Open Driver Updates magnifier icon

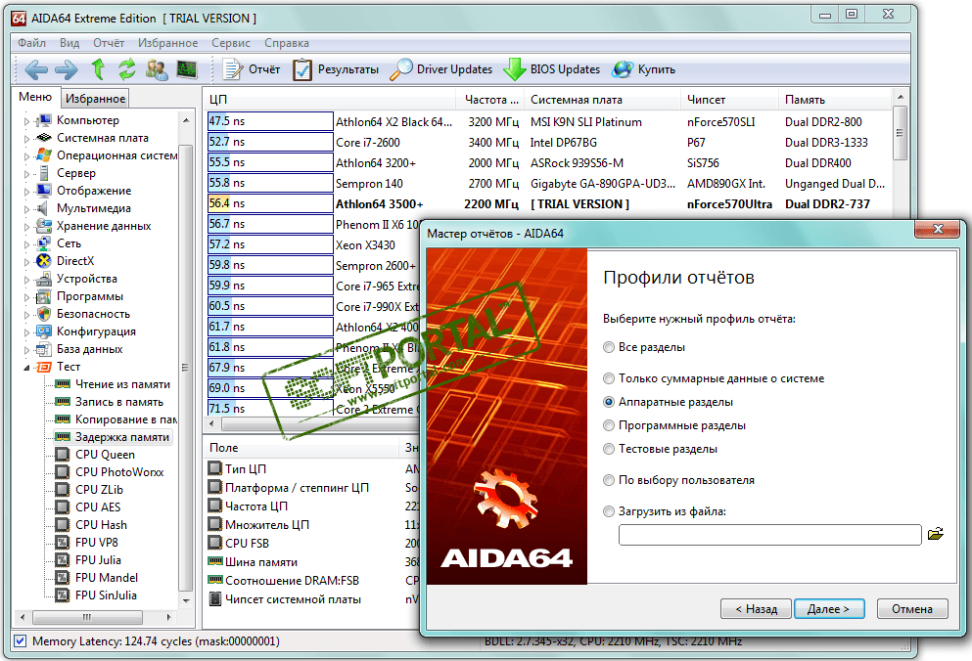tap(401, 69)
